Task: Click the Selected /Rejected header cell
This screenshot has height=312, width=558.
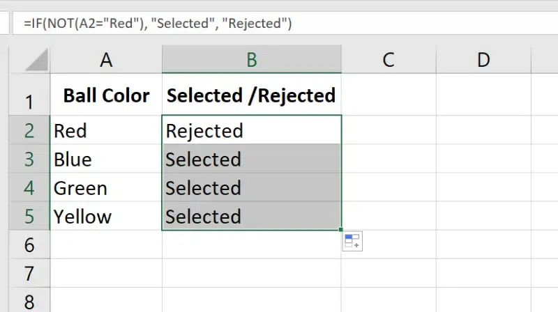Action: pyautogui.click(x=251, y=96)
